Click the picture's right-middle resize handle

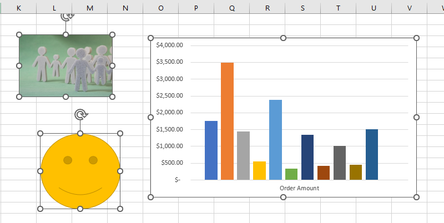[112, 65]
